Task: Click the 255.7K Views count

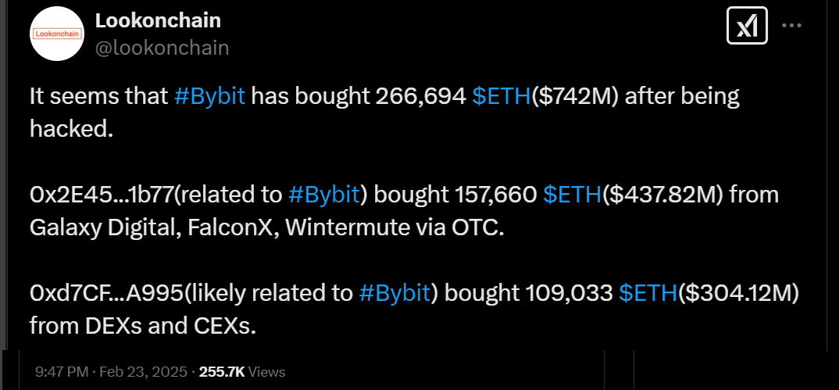Action: 242,372
